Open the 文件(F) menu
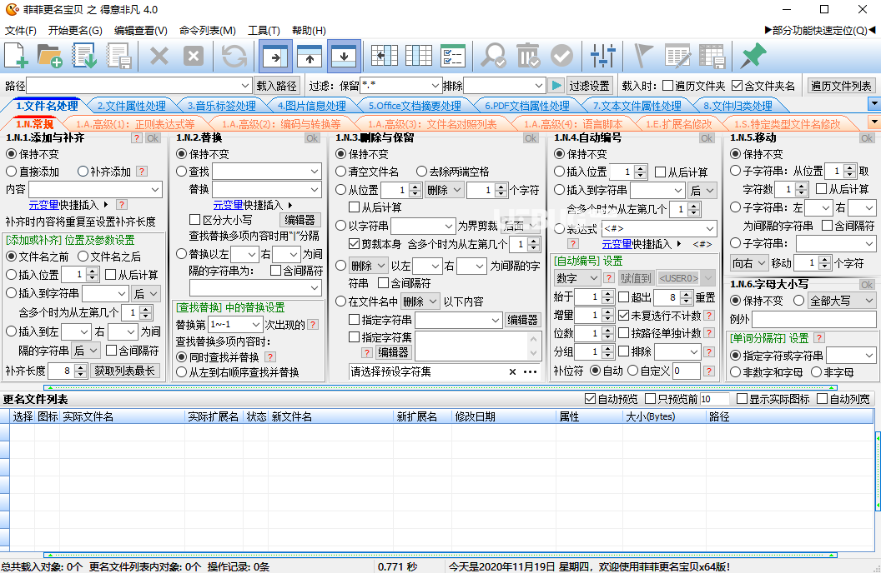 (21, 30)
